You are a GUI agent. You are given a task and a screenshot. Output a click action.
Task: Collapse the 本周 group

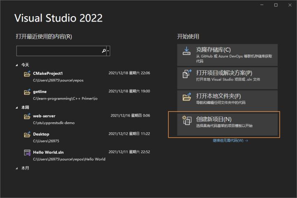tap(16, 107)
